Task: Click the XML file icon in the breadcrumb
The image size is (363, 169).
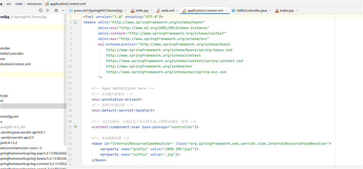Action: pos(48,4)
